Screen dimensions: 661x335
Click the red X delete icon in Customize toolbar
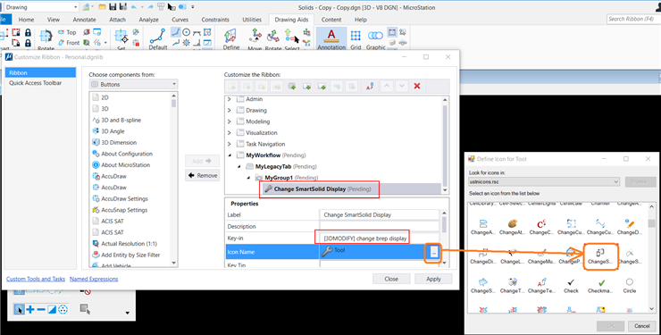(x=417, y=86)
